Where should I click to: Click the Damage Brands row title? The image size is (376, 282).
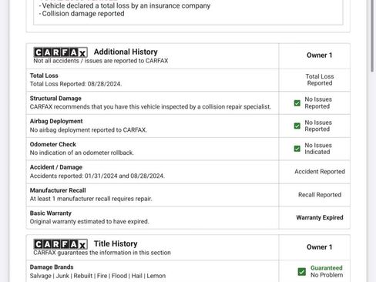(52, 267)
